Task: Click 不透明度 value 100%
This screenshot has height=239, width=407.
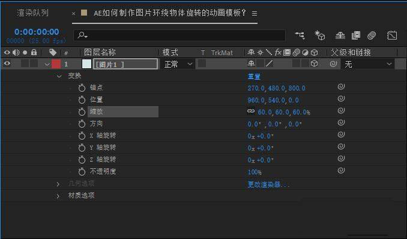Action: tap(255, 172)
